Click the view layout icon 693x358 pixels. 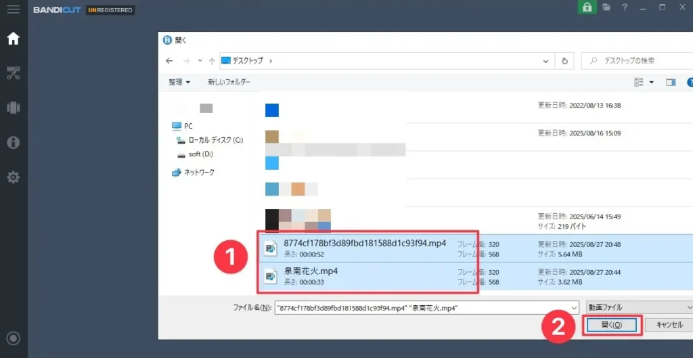point(639,82)
